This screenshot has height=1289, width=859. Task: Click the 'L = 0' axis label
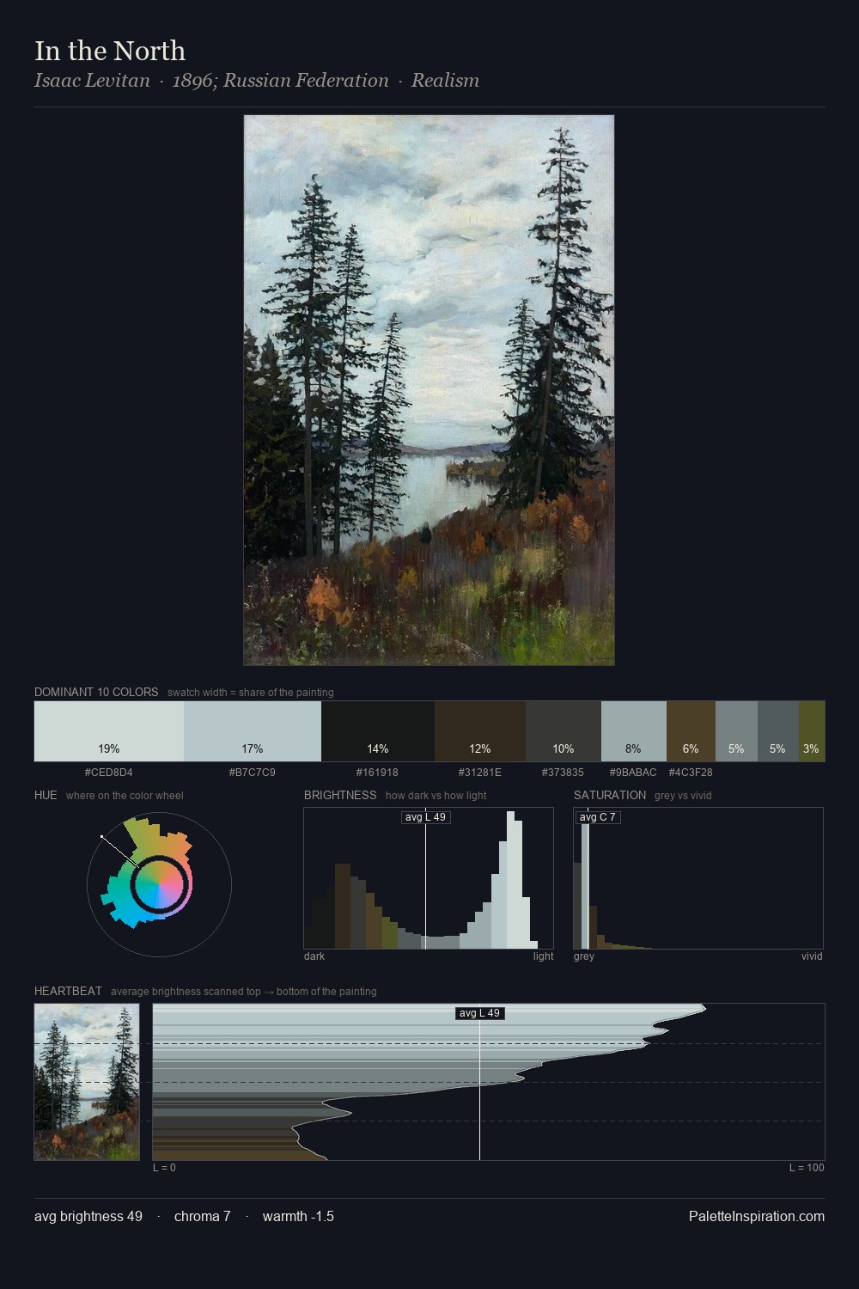pyautogui.click(x=164, y=1168)
